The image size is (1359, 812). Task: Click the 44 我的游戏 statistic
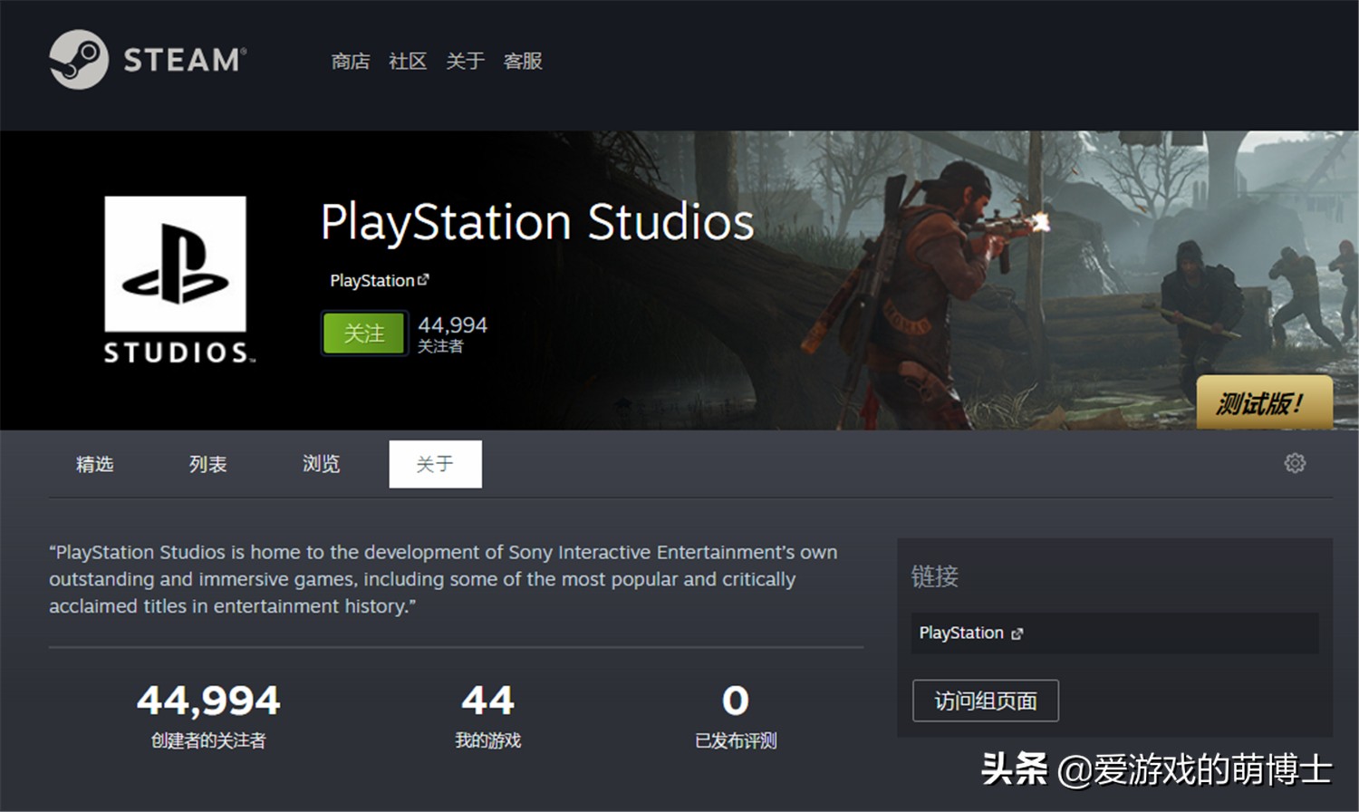[x=487, y=715]
